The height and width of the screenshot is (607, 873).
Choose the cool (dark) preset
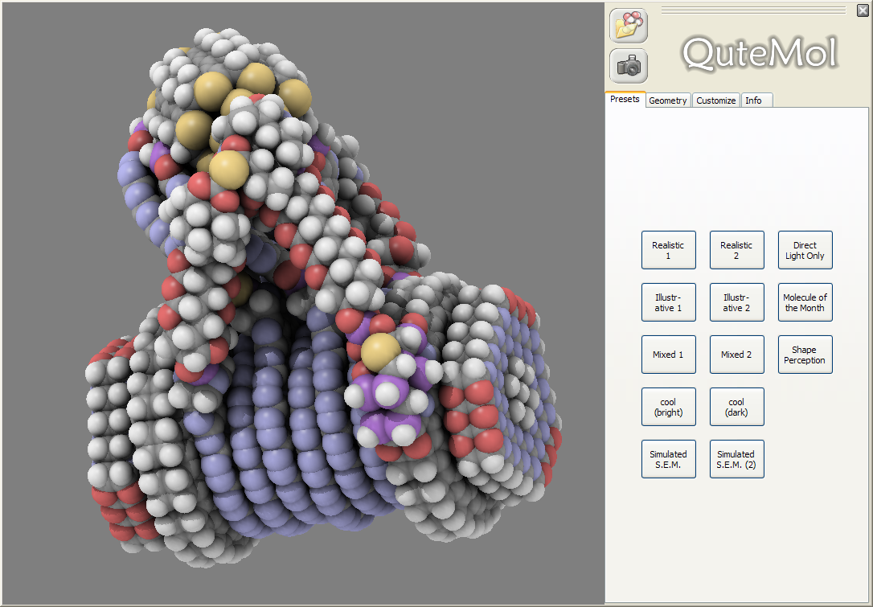pyautogui.click(x=736, y=407)
